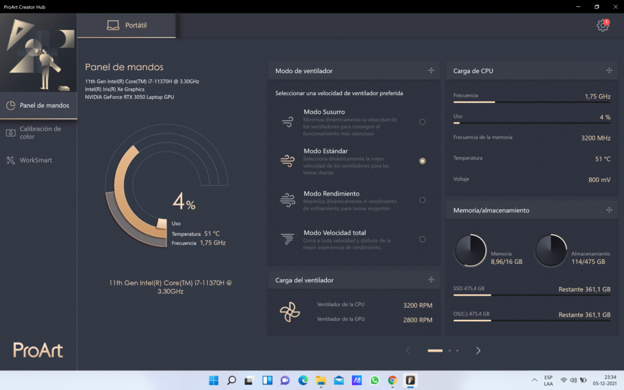Click move icon on Modo de ventilador panel

pyautogui.click(x=431, y=71)
